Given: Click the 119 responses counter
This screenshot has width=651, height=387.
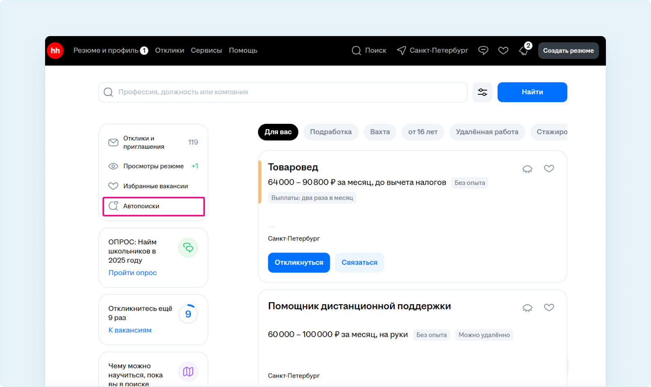Looking at the screenshot, I should tap(193, 142).
